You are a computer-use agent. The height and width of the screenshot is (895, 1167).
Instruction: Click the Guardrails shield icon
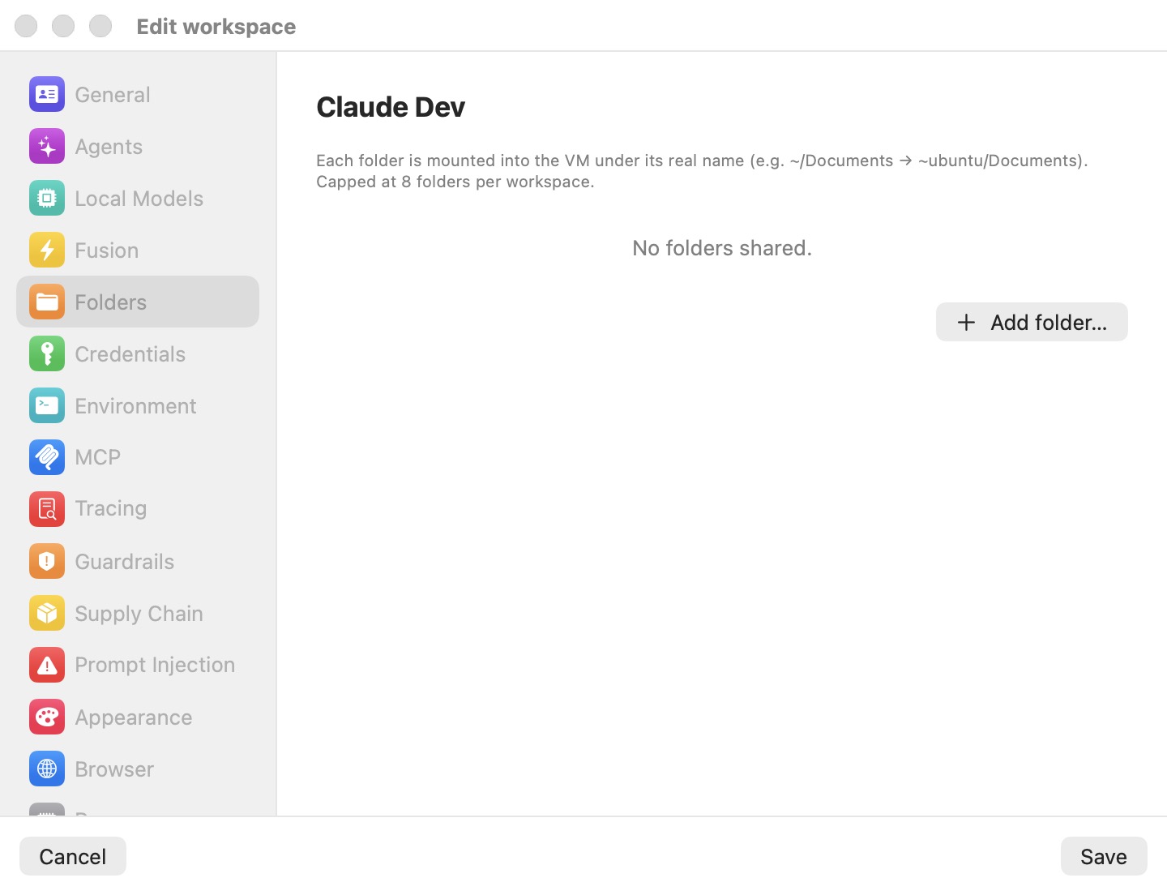pyautogui.click(x=47, y=561)
